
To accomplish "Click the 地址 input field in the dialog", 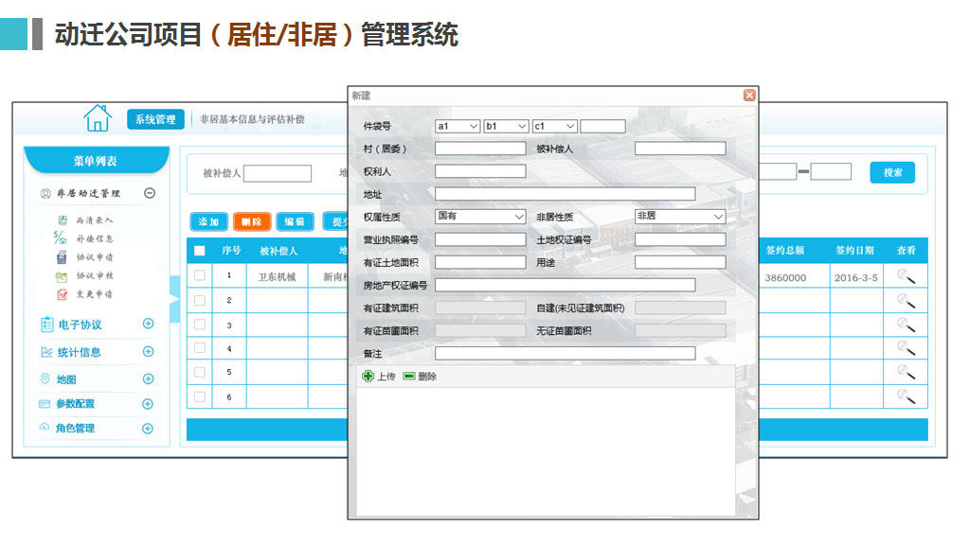I will coord(565,194).
